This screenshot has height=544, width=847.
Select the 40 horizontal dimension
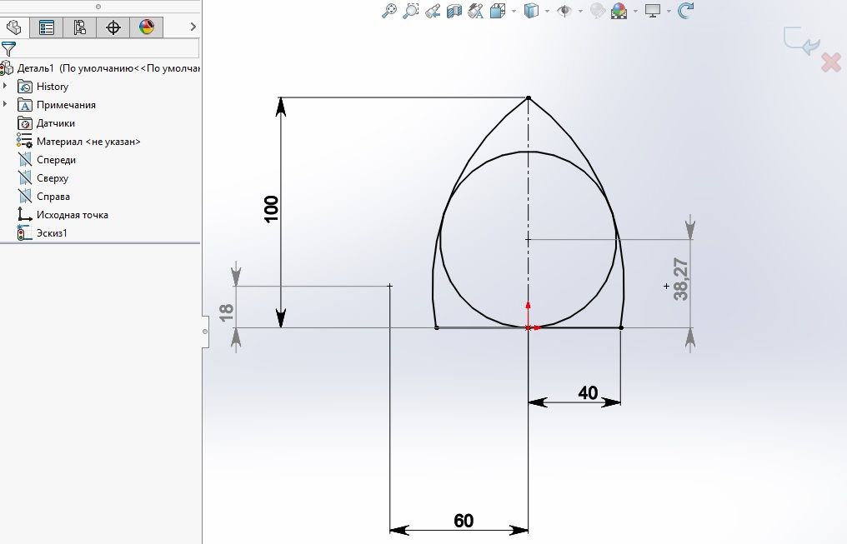(x=588, y=393)
